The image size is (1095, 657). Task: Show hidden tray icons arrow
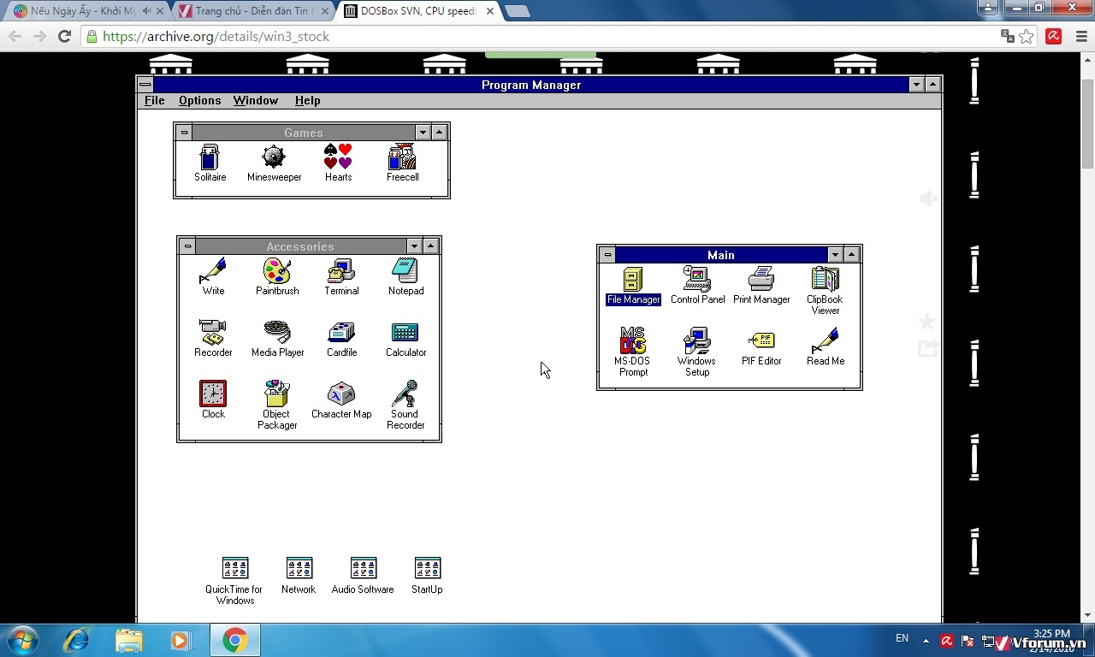tap(926, 640)
